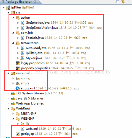Click the AutoLoad.java file icon
132x138 pixels.
pos(23,48)
